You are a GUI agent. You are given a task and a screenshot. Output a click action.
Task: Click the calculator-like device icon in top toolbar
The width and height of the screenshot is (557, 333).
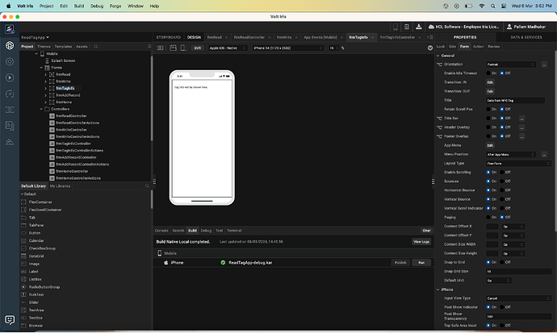coord(407,27)
